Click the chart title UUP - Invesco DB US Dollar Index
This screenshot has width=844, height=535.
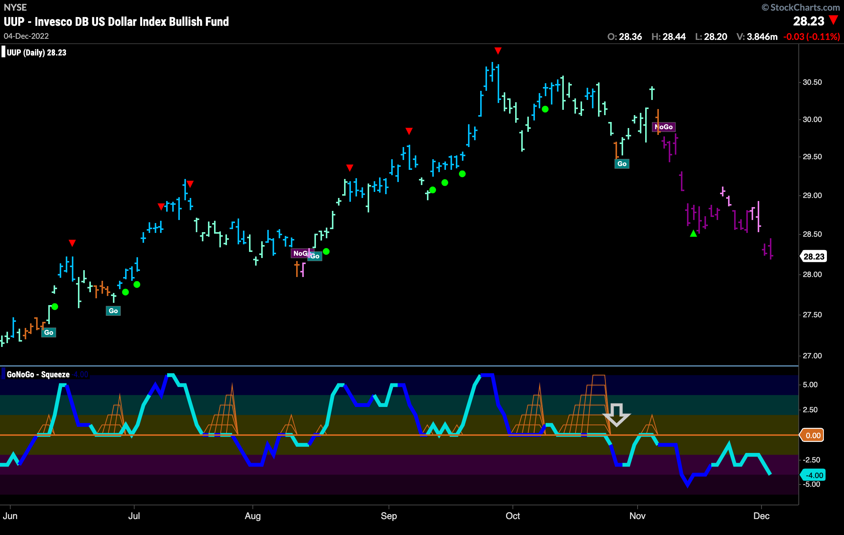coord(116,22)
